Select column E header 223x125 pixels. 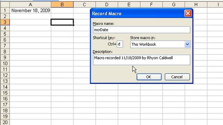[129, 5]
